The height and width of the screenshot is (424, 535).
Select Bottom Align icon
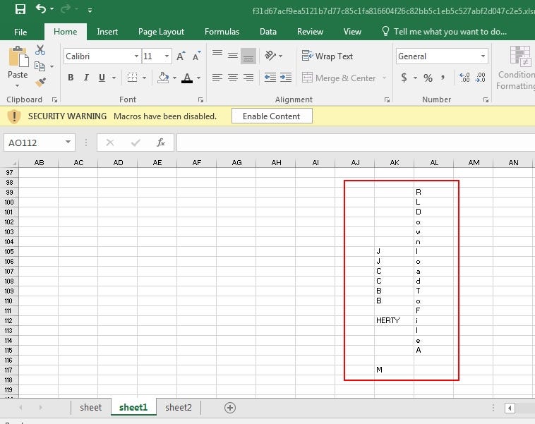(x=248, y=56)
